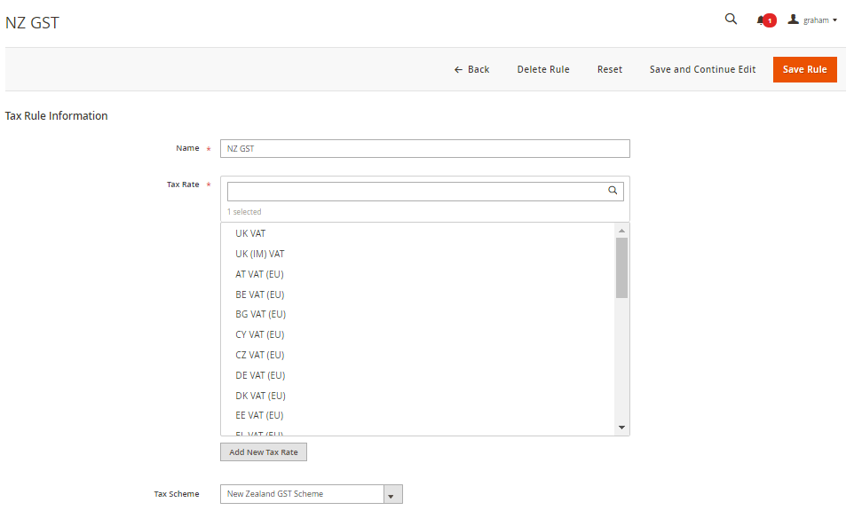
Task: Go back using the Back arrow
Action: point(471,69)
